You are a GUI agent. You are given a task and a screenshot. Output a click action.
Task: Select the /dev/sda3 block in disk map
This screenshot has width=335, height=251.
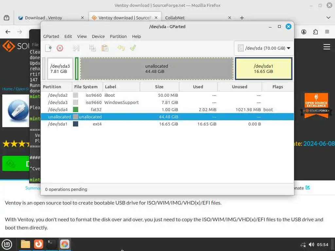(x=60, y=69)
